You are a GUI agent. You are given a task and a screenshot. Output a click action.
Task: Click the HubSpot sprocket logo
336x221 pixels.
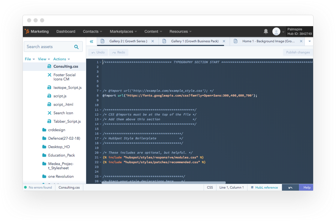tap(27, 32)
